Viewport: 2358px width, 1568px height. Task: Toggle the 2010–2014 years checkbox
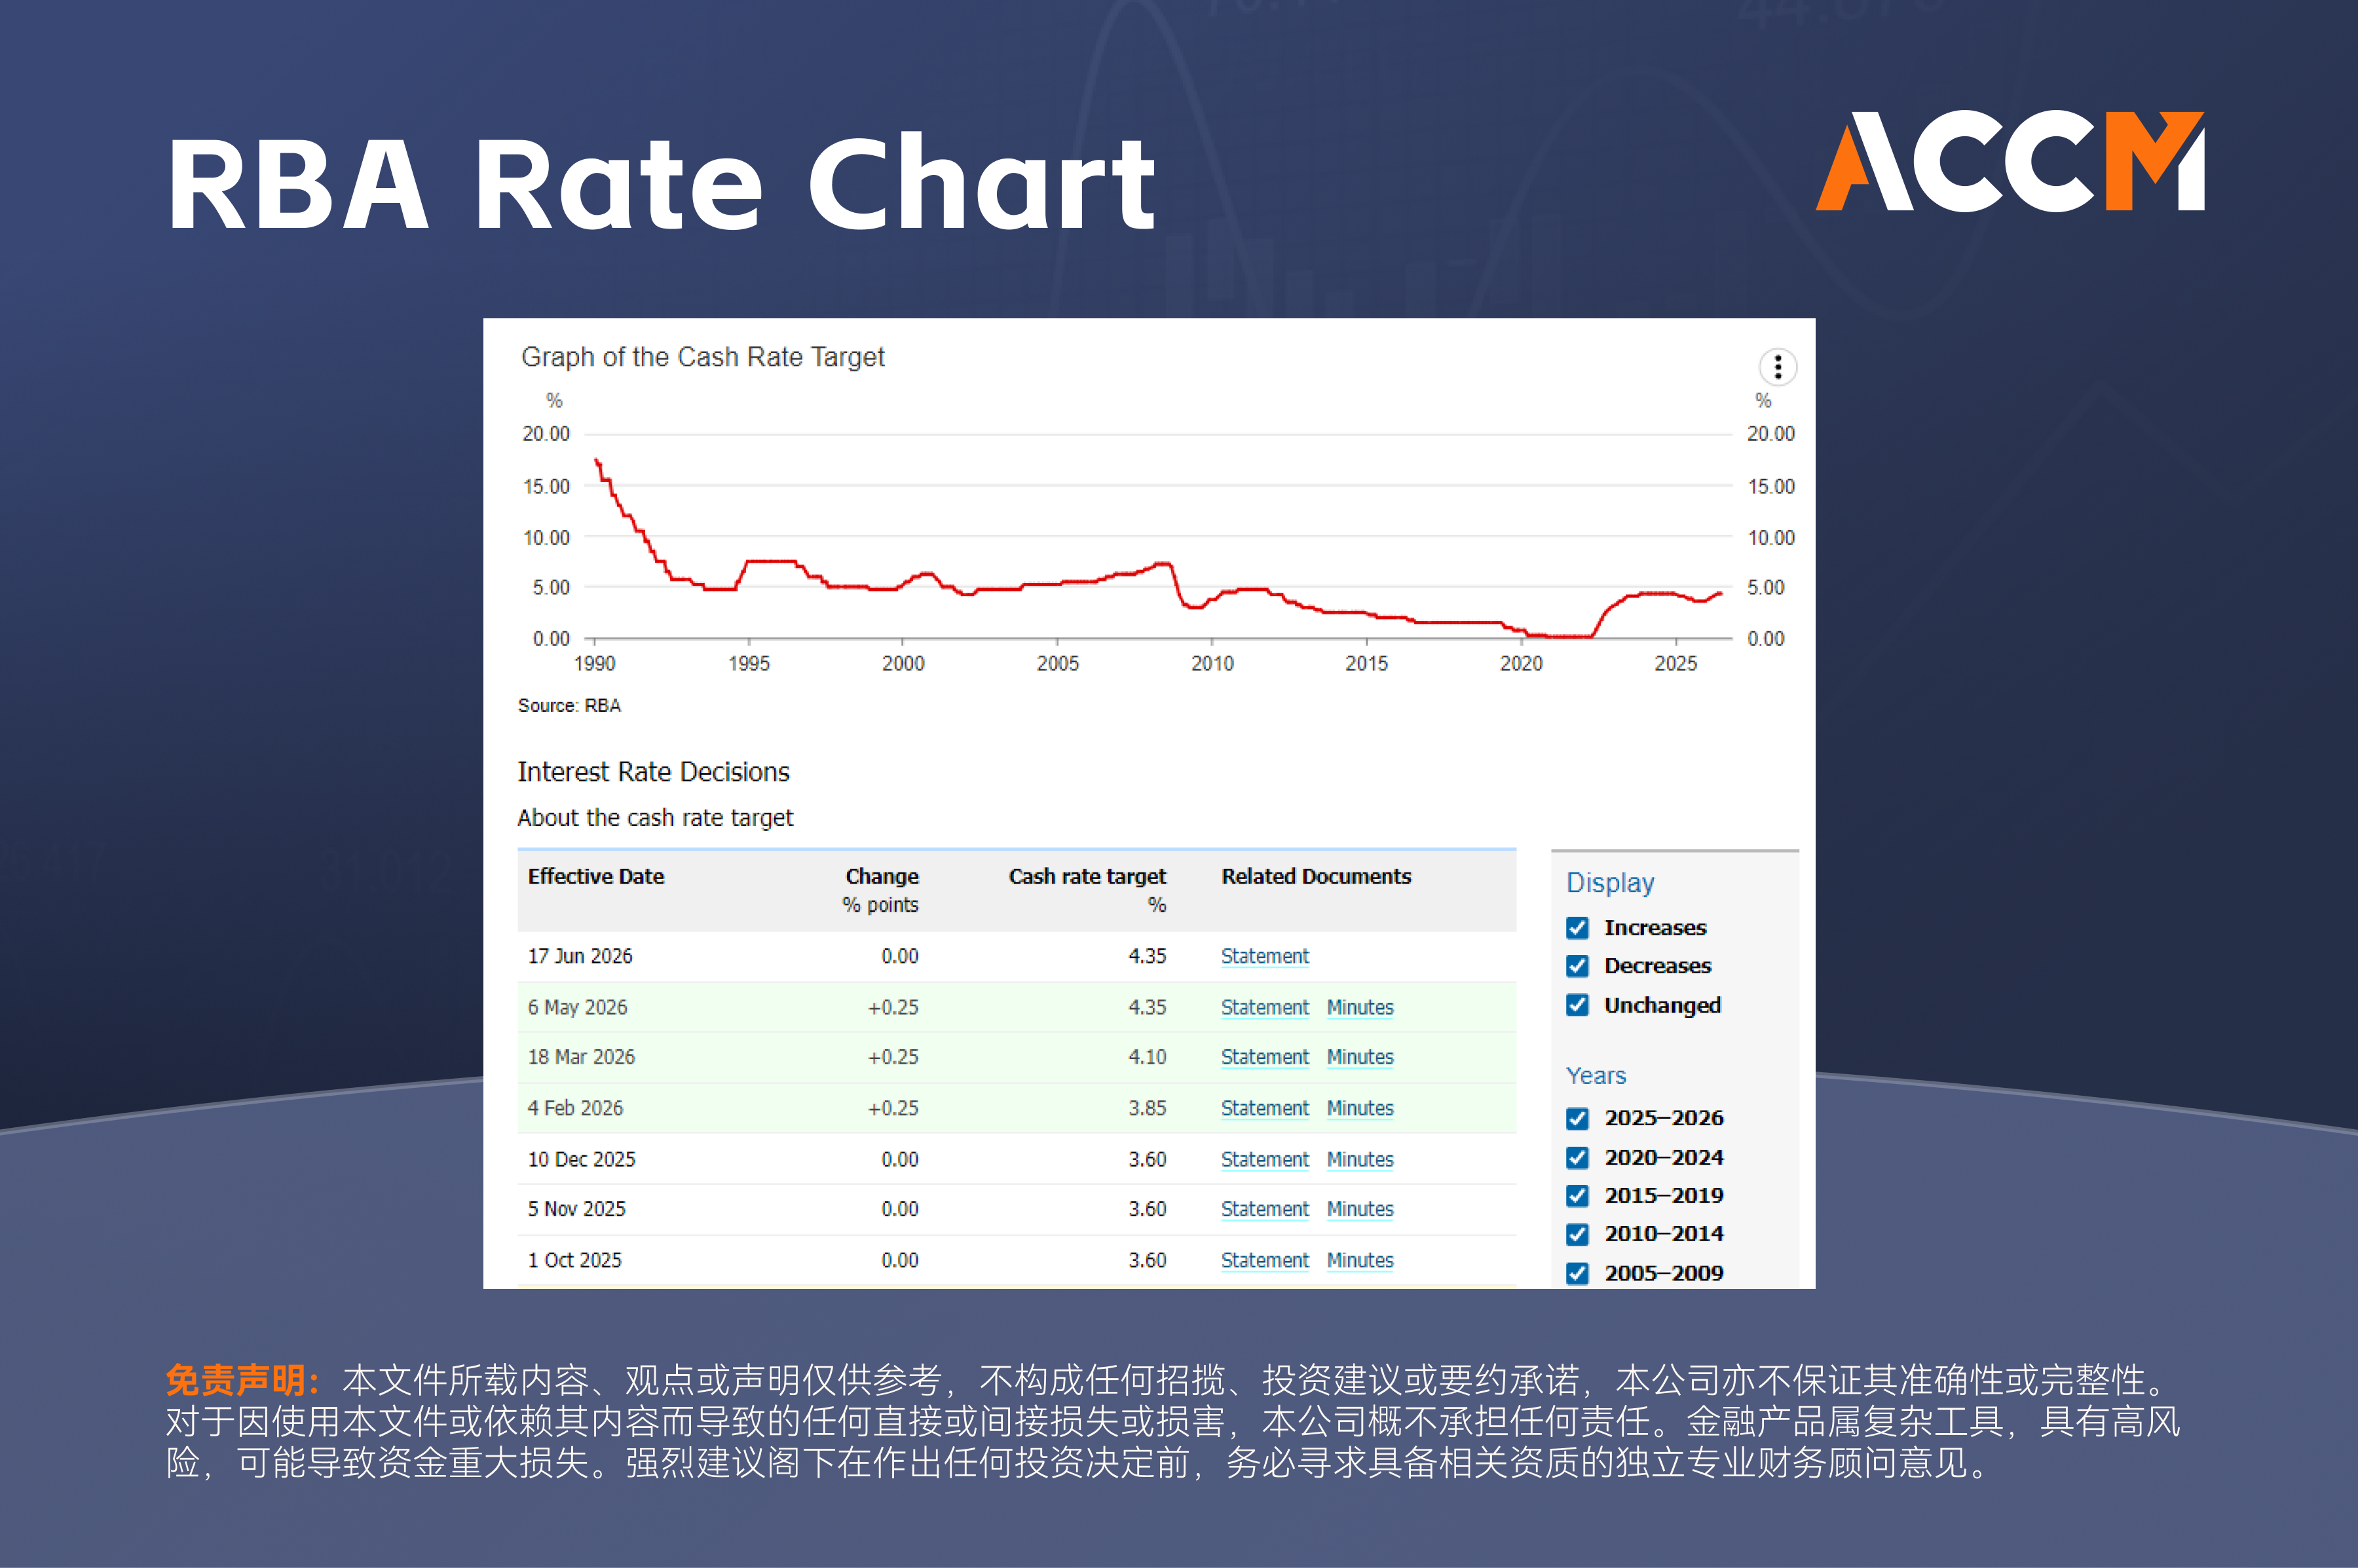tap(1577, 1234)
